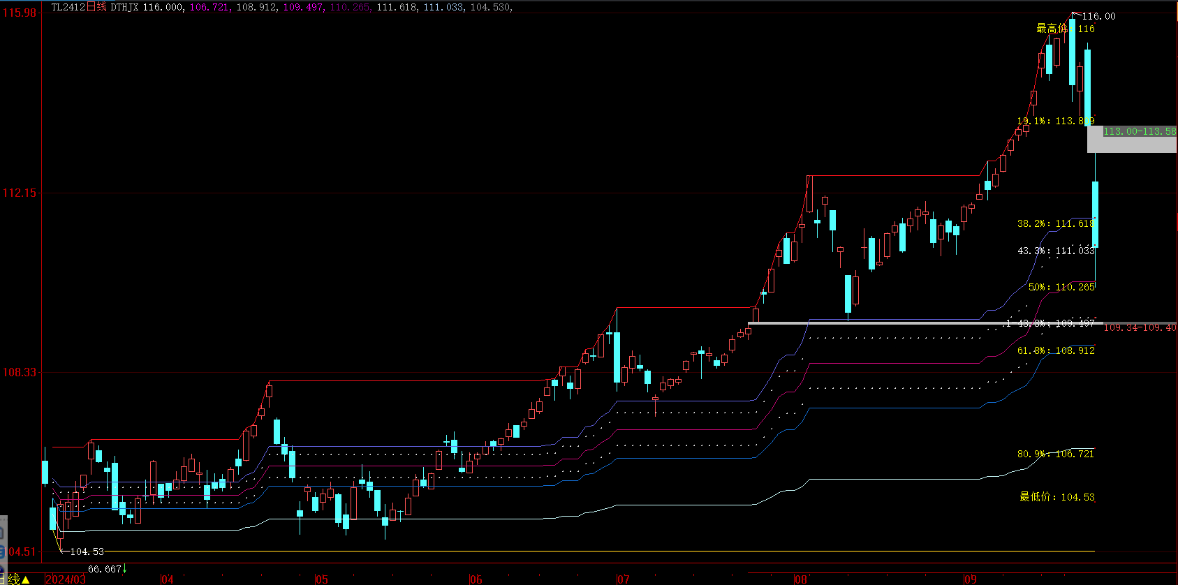
Task: Open the period selector triangle at bottom-left
Action: coord(26,579)
